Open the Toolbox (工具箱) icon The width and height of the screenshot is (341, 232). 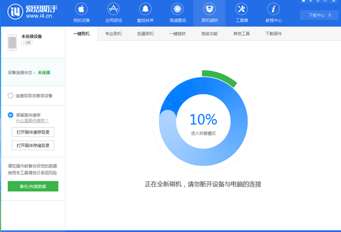point(241,13)
